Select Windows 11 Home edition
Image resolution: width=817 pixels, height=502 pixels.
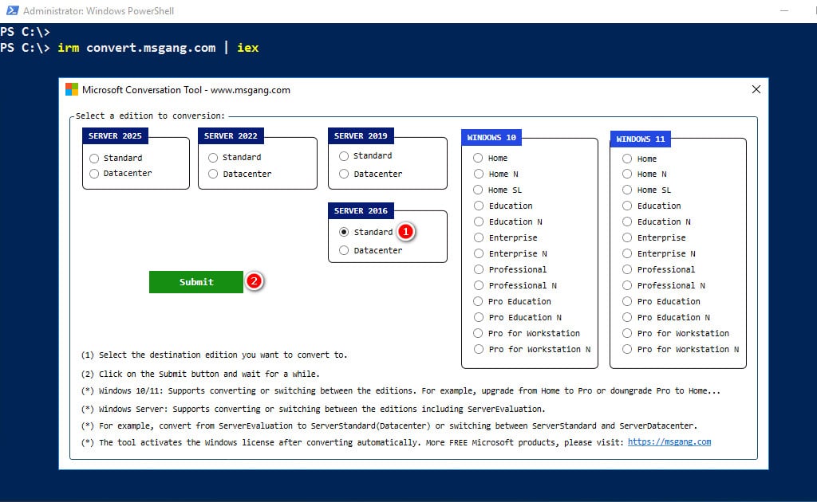pos(627,159)
